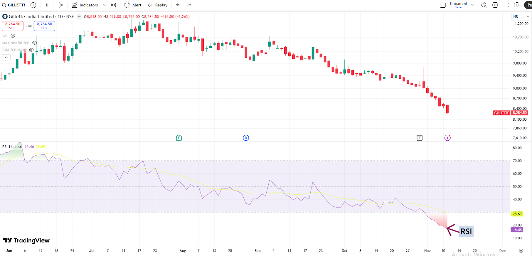Open the quick search lightning icon
This screenshot has width=532, height=256.
click(x=484, y=5)
